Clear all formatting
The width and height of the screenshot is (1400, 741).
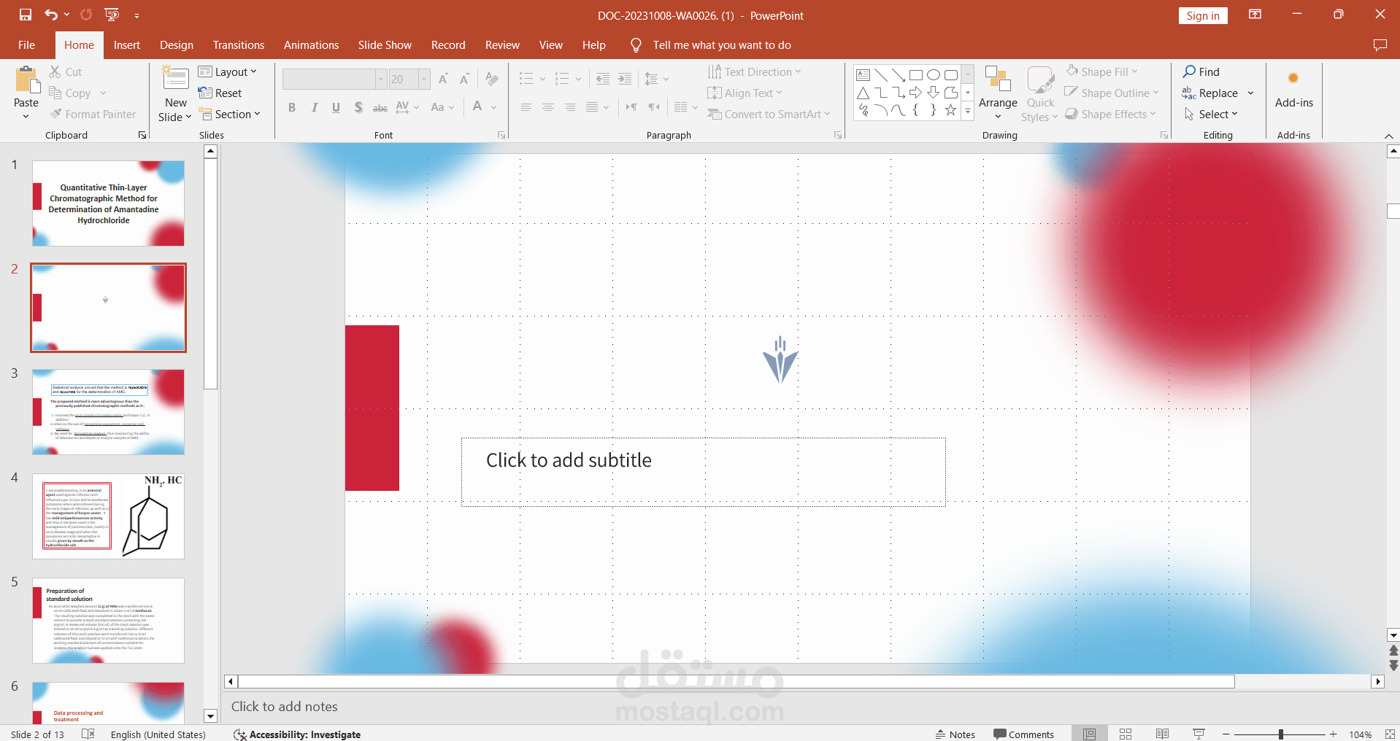(493, 79)
